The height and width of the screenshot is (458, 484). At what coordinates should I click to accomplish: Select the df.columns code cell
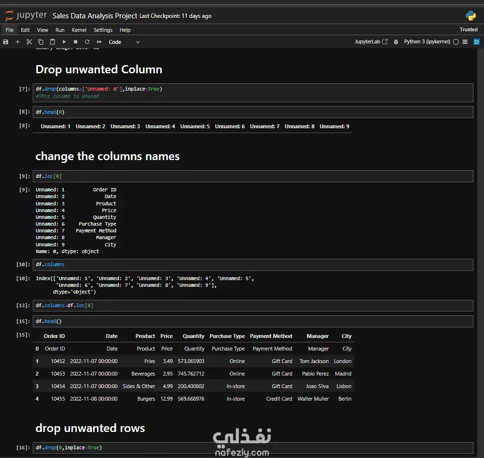click(x=253, y=265)
